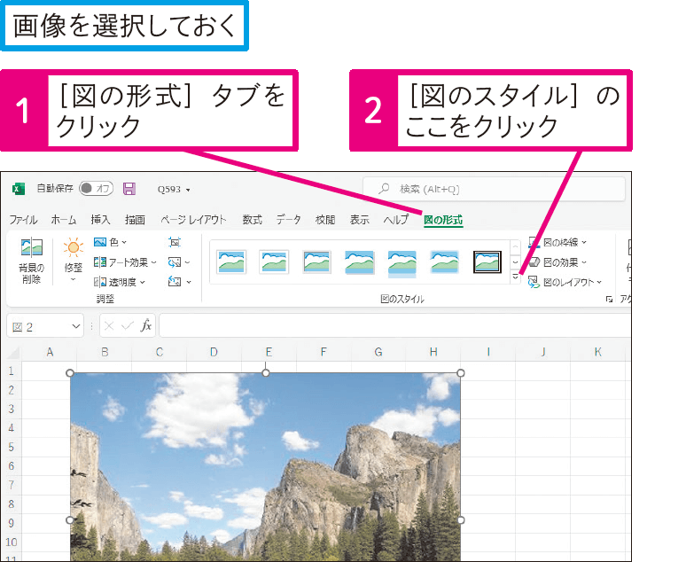Switch to the ホーム tab

click(x=63, y=220)
